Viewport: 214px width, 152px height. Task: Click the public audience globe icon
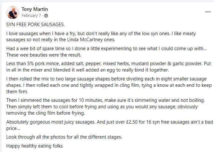pyautogui.click(x=46, y=16)
